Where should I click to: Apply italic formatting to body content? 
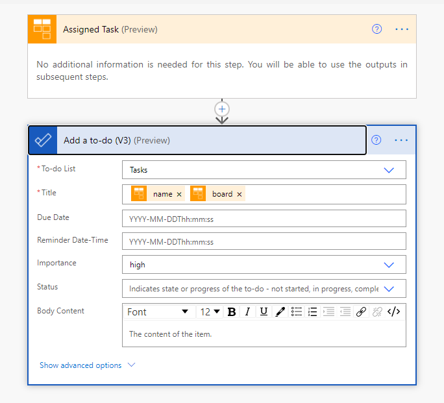247,312
